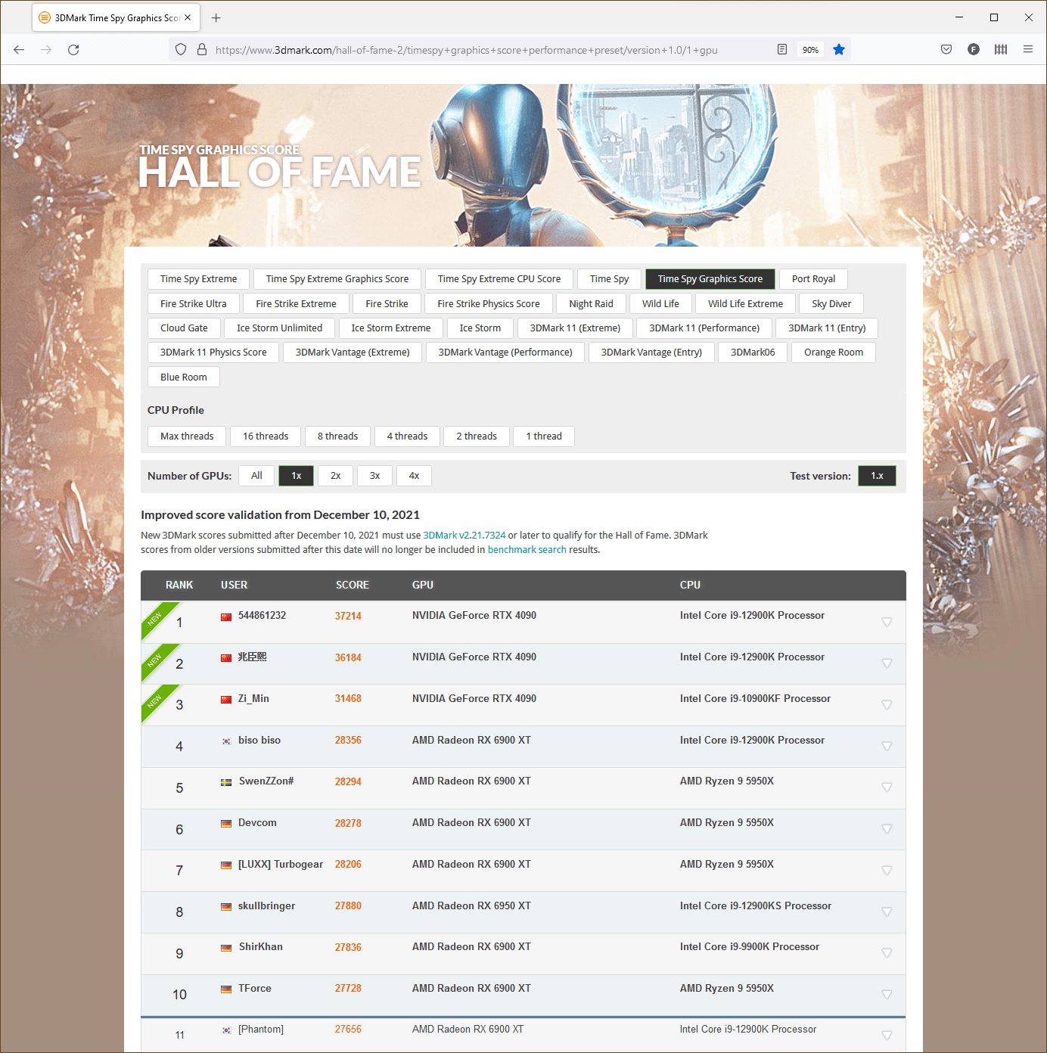1047x1053 pixels.
Task: Select Max threads CPU profile
Action: click(187, 436)
